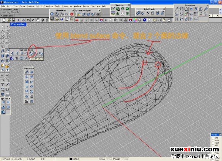This screenshot has width=222, height=161.
Task: Open the Solid menu
Action: (39, 6)
